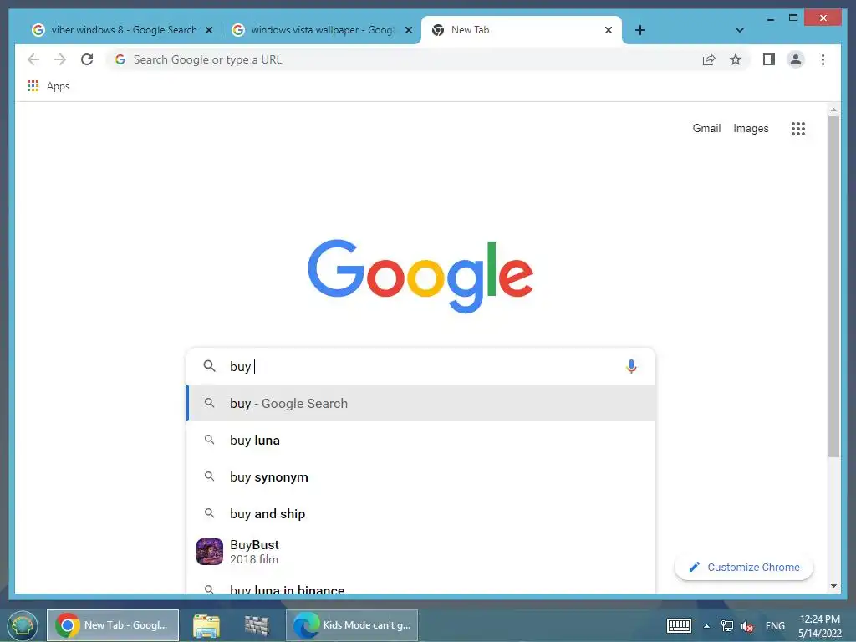This screenshot has width=856, height=642.
Task: Click the Google logo
Action: 420,276
